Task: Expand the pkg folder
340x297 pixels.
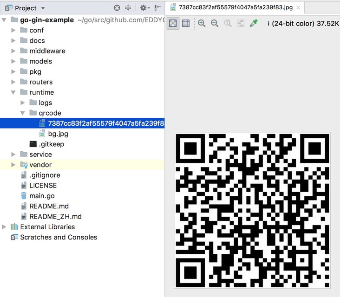Action: pyautogui.click(x=13, y=72)
